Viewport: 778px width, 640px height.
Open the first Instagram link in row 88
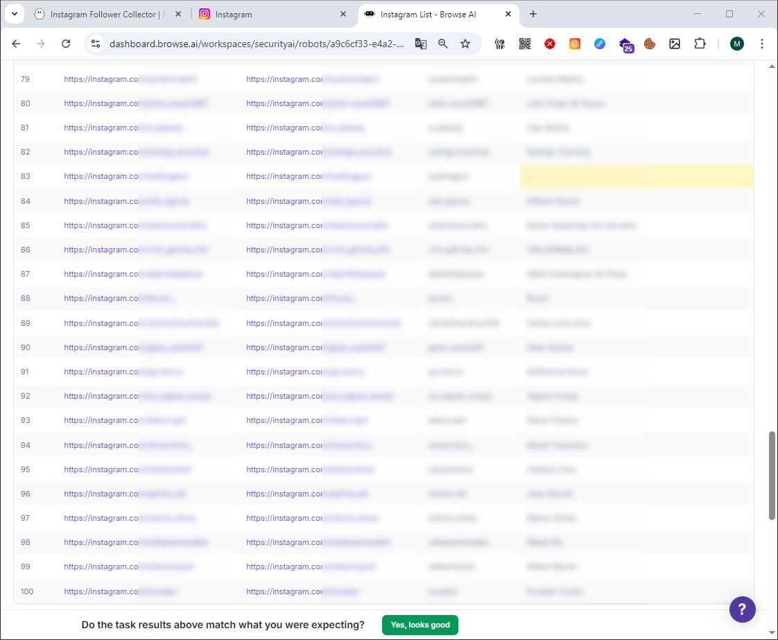[x=119, y=298]
